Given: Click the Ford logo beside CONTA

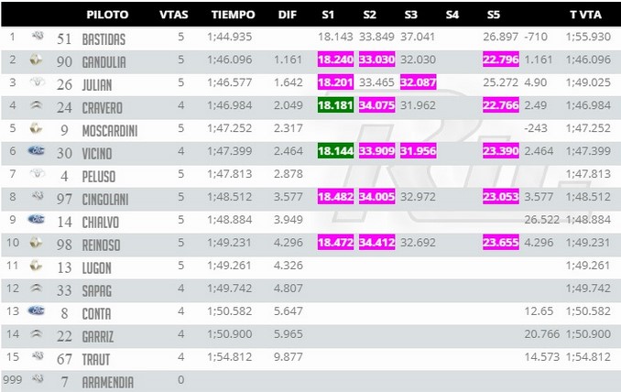Looking at the screenshot, I should [x=36, y=310].
